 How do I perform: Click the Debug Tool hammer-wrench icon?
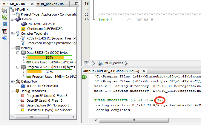[18, 81]
